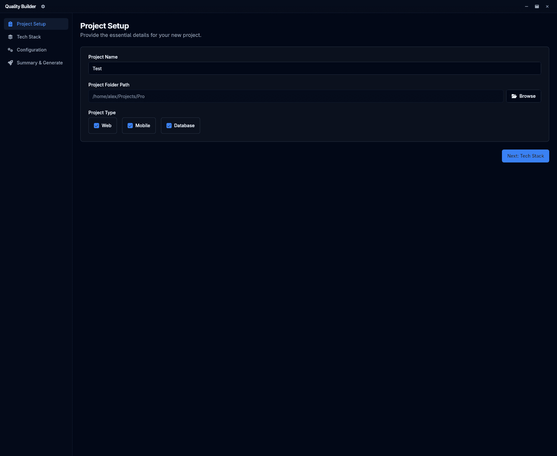The width and height of the screenshot is (557, 456).
Task: Click the layers icon beside Tech Stack
Action: tap(10, 37)
